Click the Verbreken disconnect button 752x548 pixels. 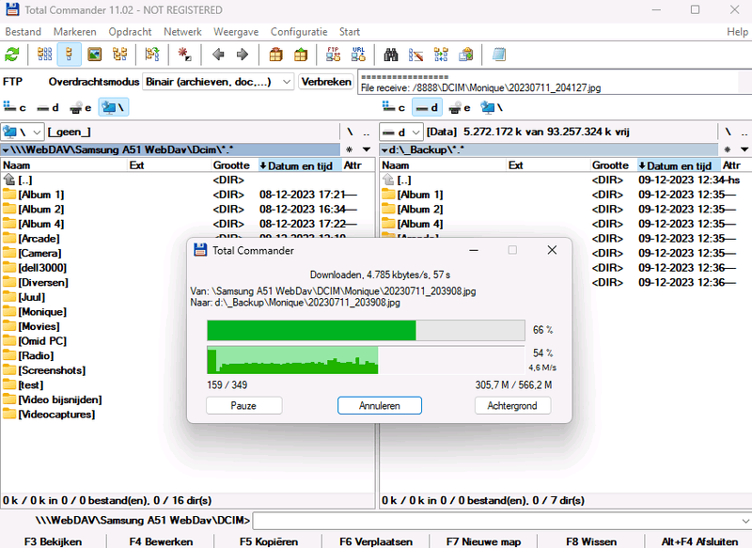pos(326,82)
